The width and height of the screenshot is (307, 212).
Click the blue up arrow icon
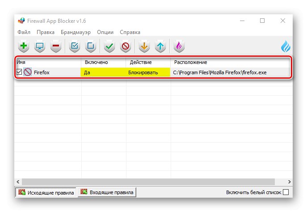(x=160, y=46)
